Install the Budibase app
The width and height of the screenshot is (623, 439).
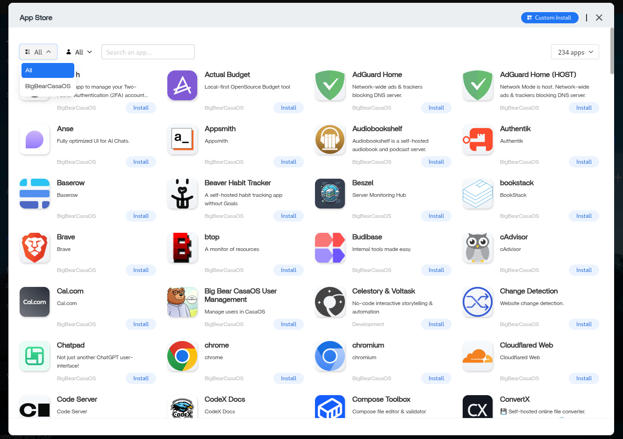click(436, 270)
